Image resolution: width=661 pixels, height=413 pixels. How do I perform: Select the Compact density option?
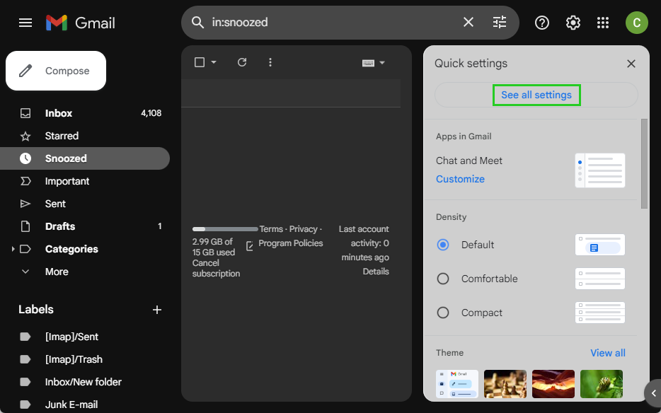coord(443,313)
